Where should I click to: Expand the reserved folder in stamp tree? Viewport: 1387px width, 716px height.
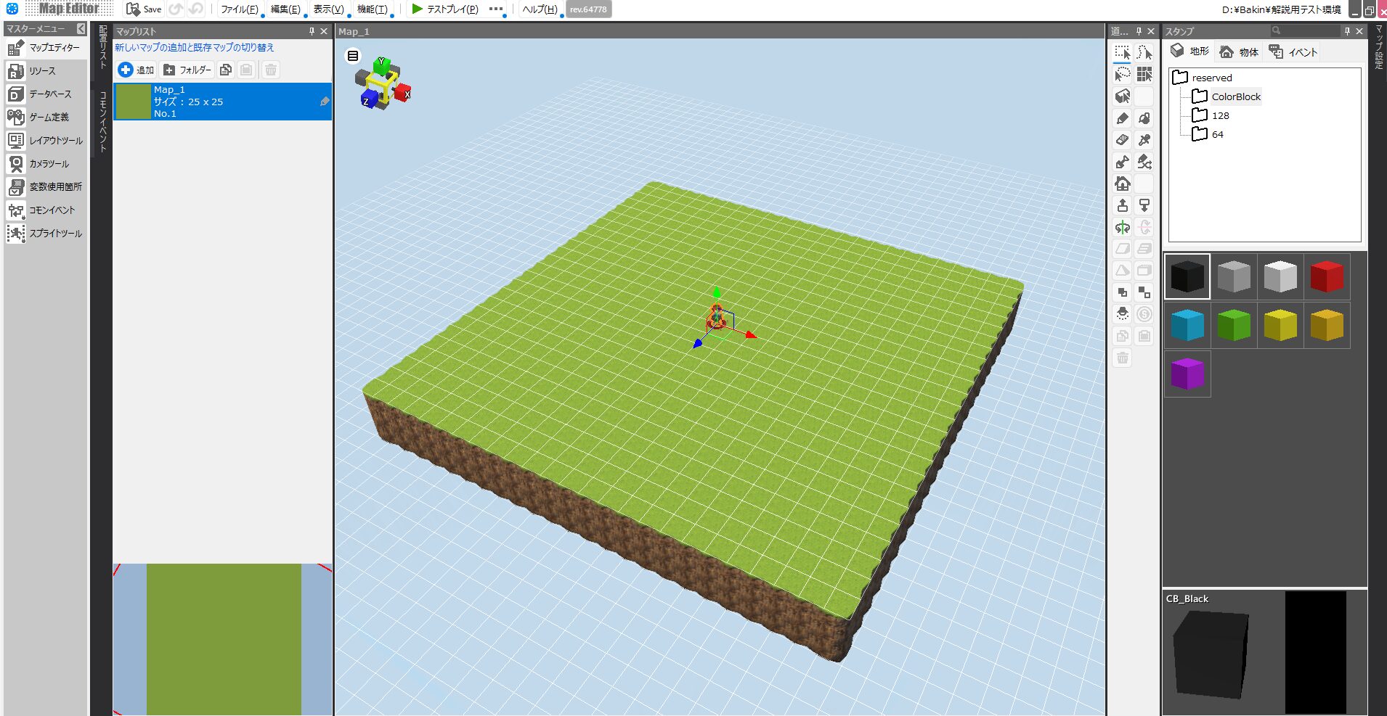pos(1181,78)
